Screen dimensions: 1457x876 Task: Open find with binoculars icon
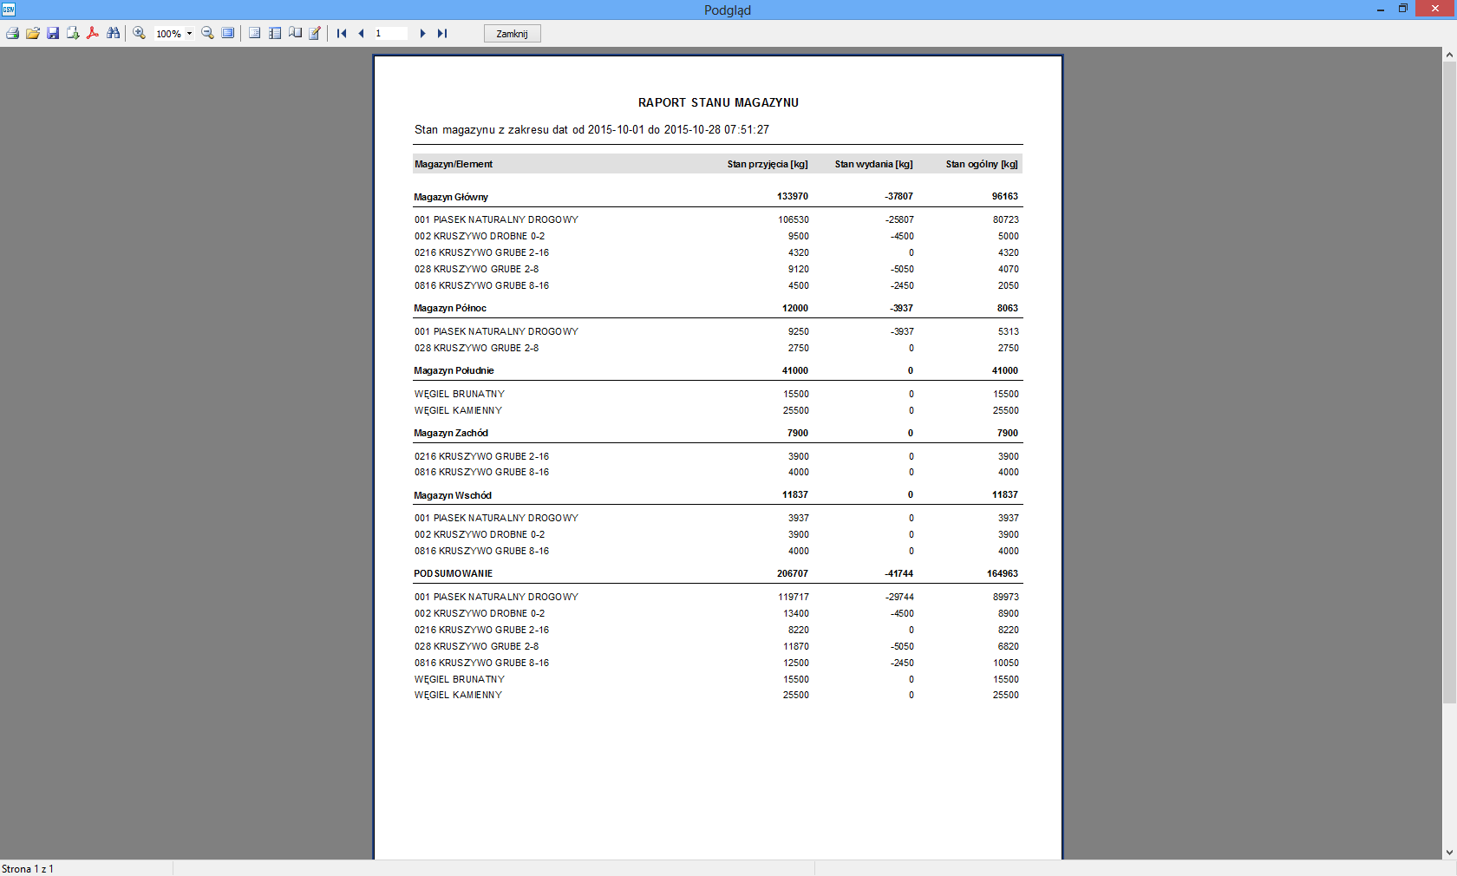click(113, 33)
